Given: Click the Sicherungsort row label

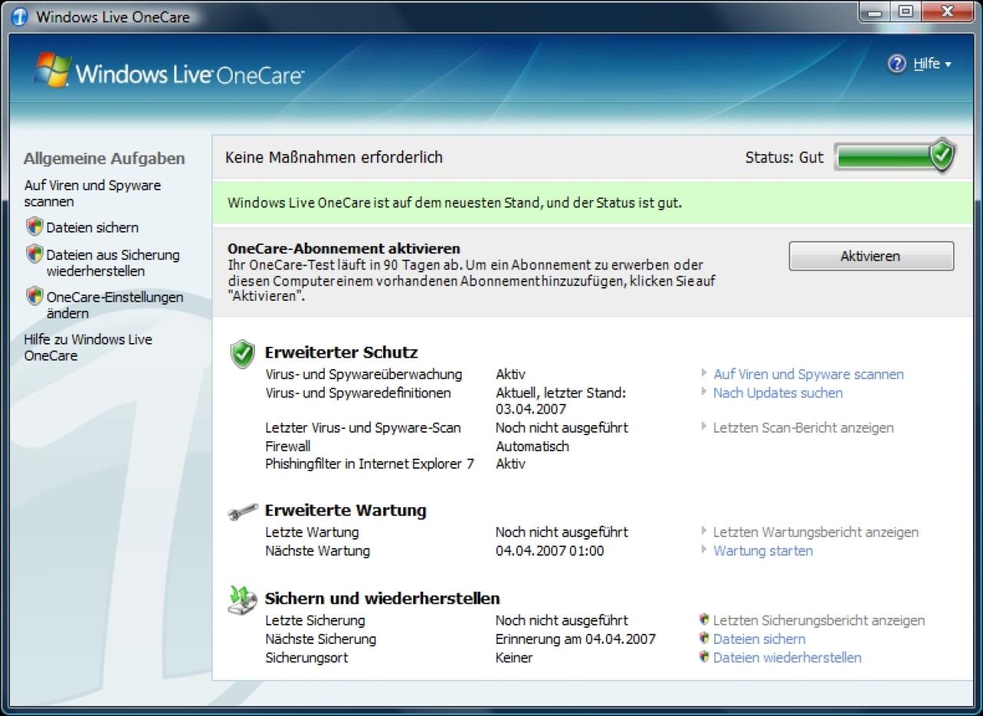Looking at the screenshot, I should [x=307, y=658].
